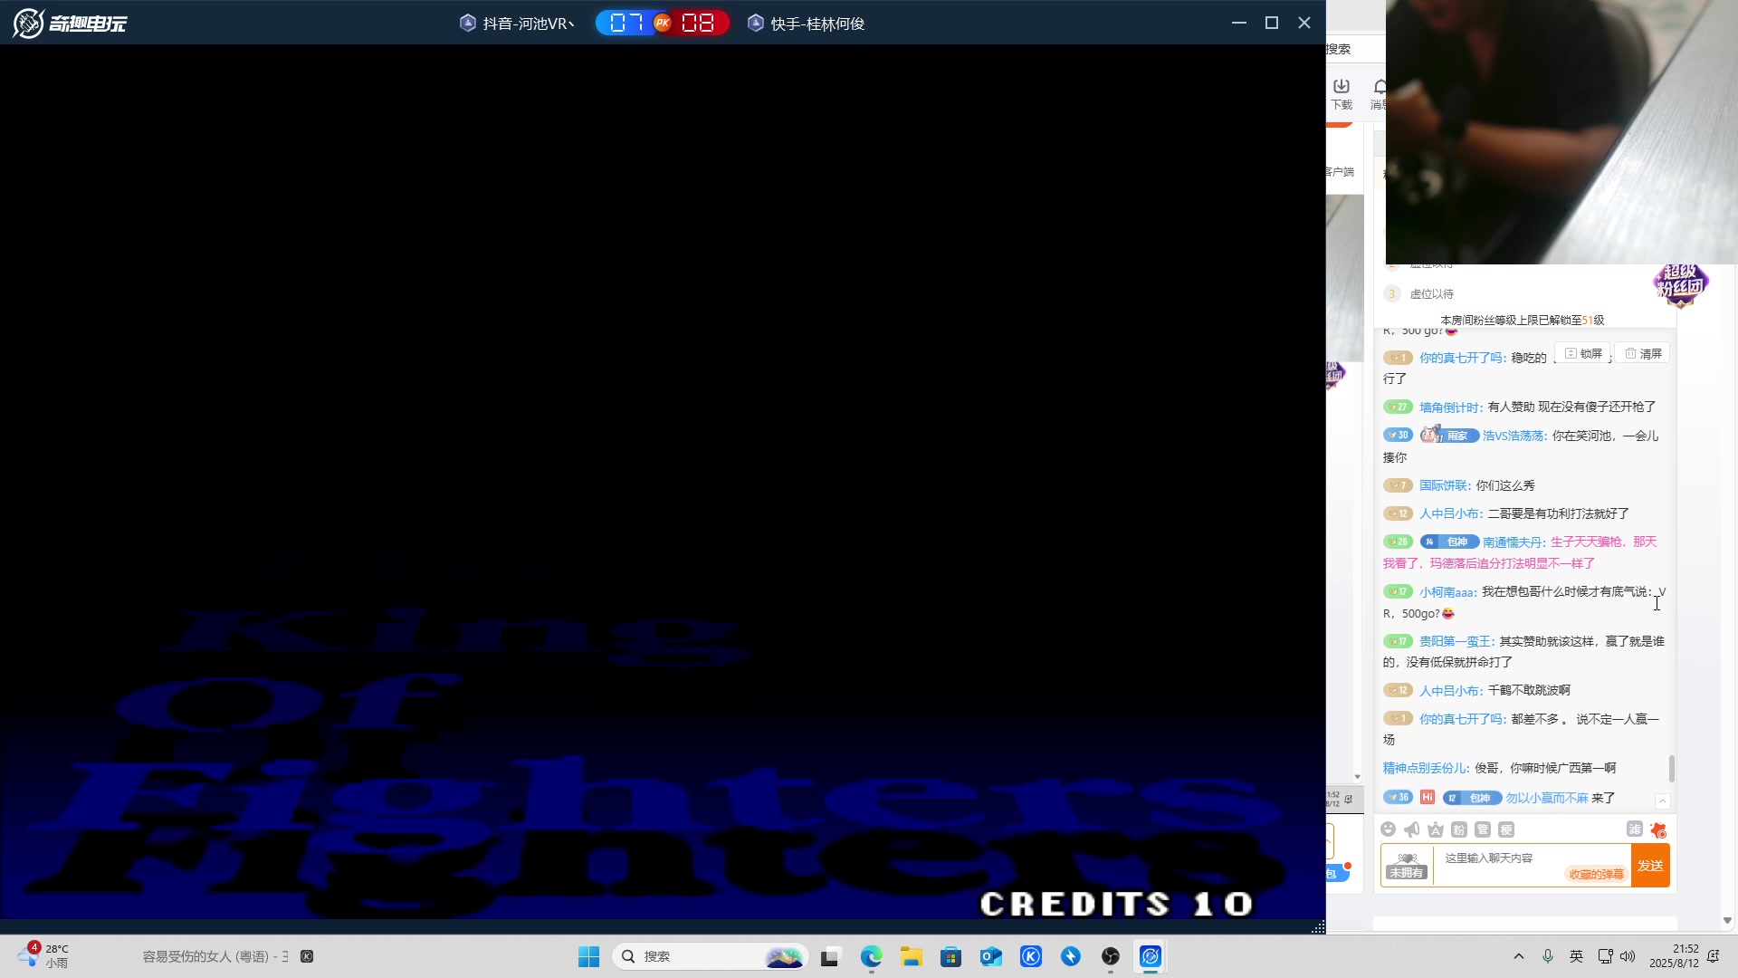
Task: Open Microsoft Store from the taskbar
Action: 950,956
